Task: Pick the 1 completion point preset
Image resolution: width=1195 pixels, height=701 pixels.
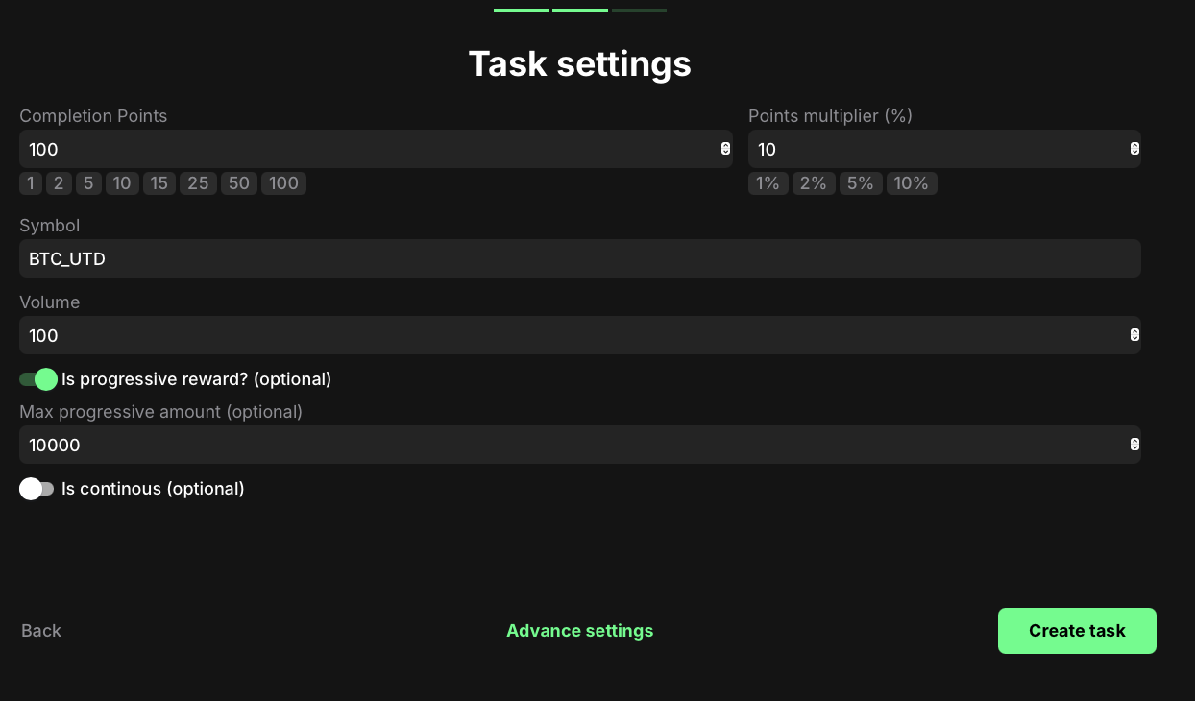Action: tap(31, 183)
